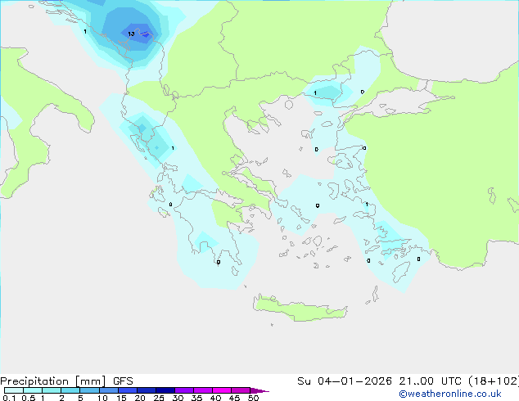519x401 pixels.
Task: Click the '21..00 UTC' time text
Action: (x=430, y=381)
